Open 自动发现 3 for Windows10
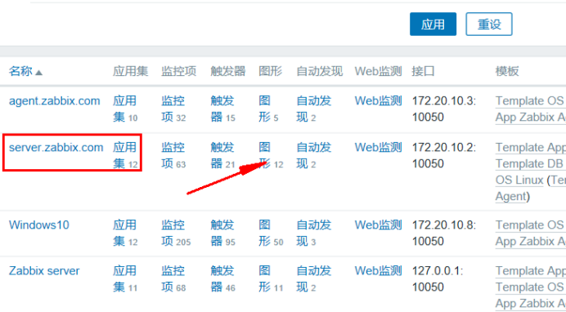The image size is (566, 312). [314, 233]
